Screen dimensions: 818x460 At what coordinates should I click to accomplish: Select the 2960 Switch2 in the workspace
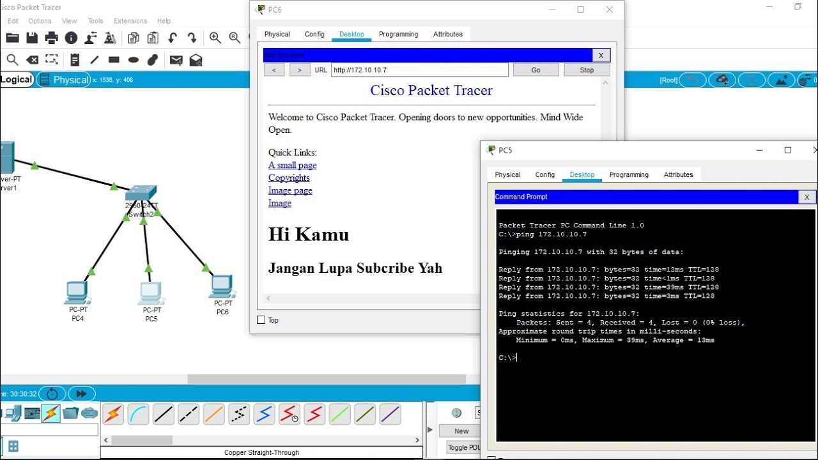pos(141,193)
